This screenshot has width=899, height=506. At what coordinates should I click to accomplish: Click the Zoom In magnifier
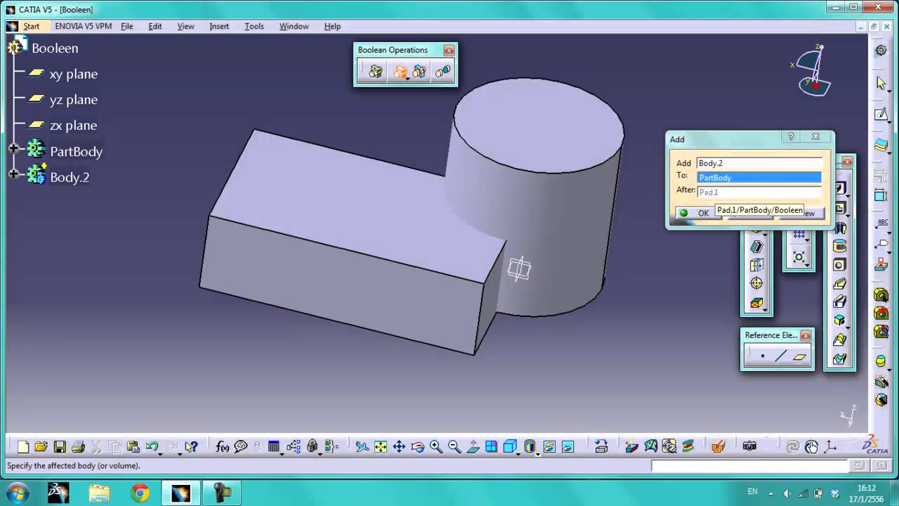point(435,446)
